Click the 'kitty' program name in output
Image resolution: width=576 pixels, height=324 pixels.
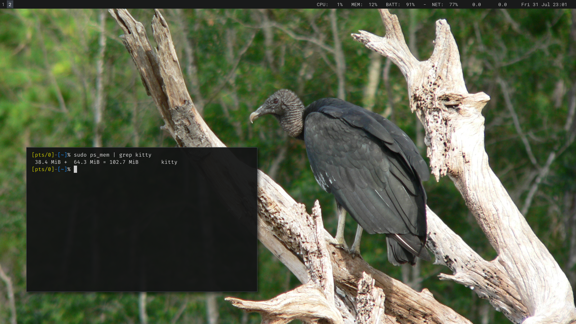[x=169, y=162]
